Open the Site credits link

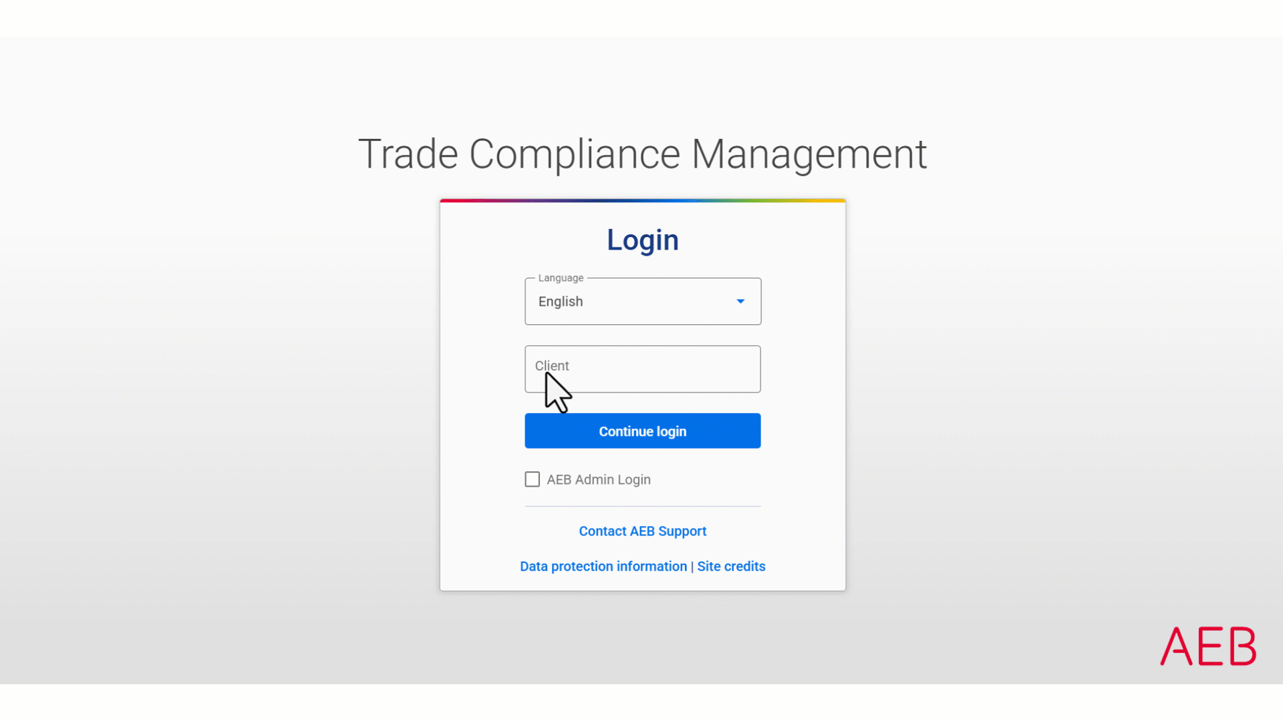pyautogui.click(x=731, y=567)
